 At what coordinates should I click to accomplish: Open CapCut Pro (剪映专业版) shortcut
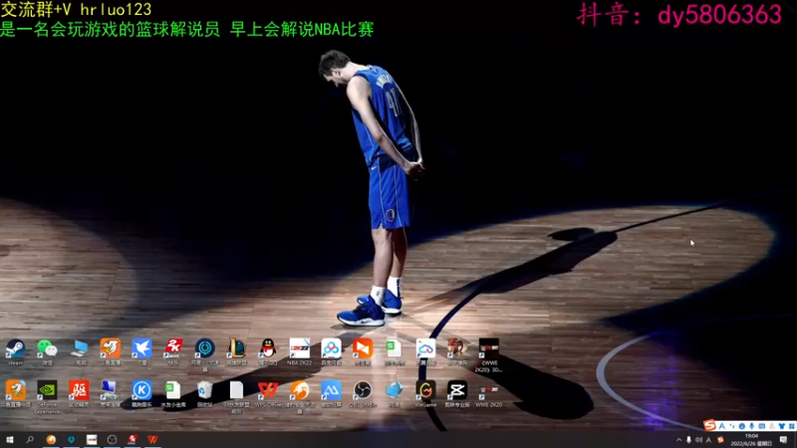tap(457, 393)
